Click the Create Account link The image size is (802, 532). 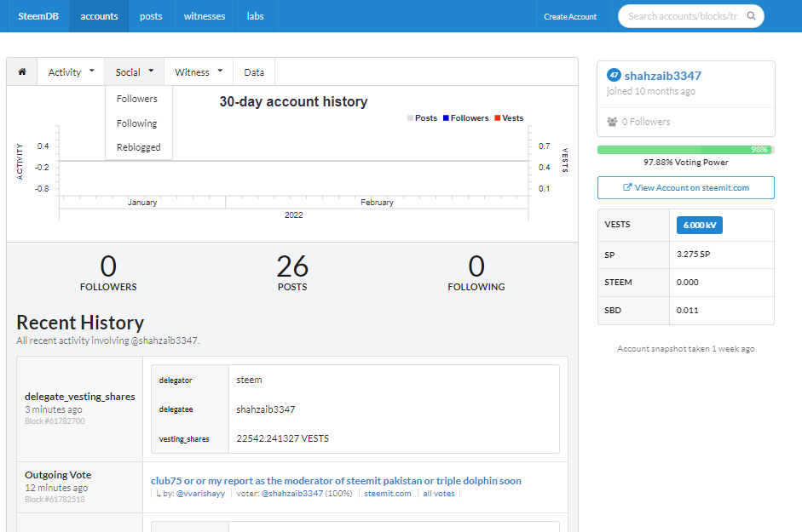pos(570,16)
